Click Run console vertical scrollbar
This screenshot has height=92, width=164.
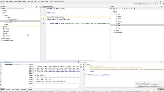(x=79, y=86)
